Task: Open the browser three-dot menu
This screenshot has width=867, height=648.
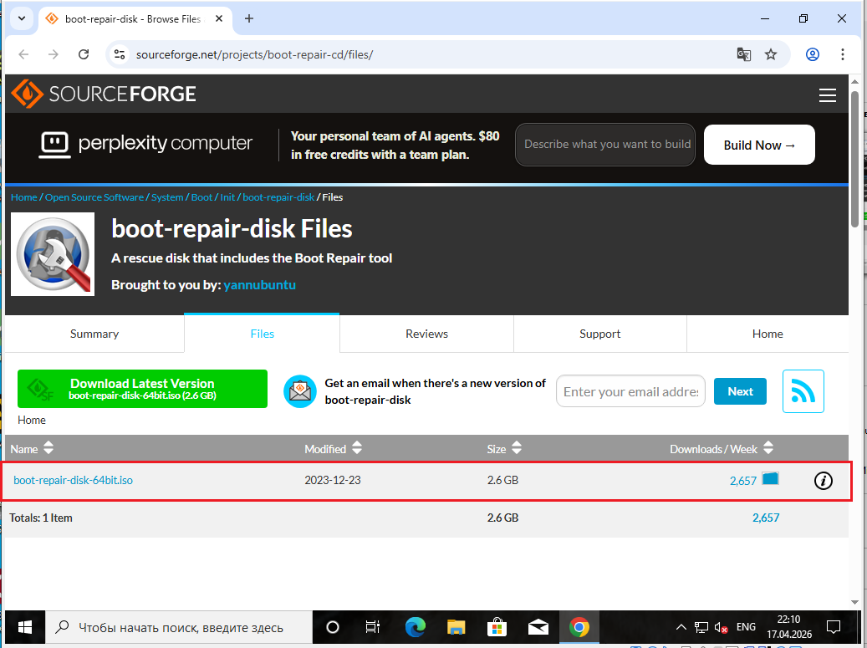Action: pyautogui.click(x=844, y=54)
